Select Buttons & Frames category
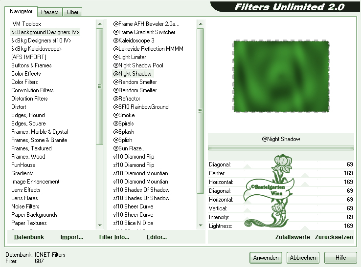The width and height of the screenshot is (361, 267). (x=31, y=65)
